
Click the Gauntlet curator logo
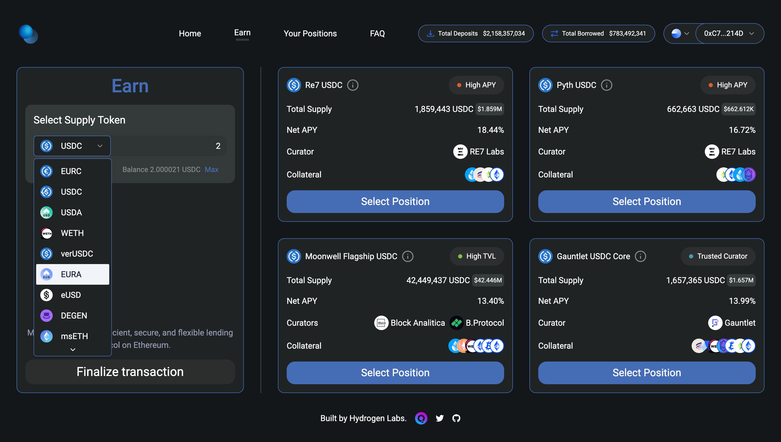(715, 323)
